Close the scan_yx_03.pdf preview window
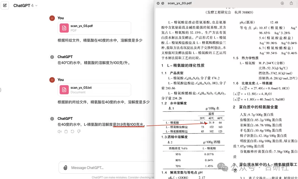The height and width of the screenshot is (179, 298). 158,3
